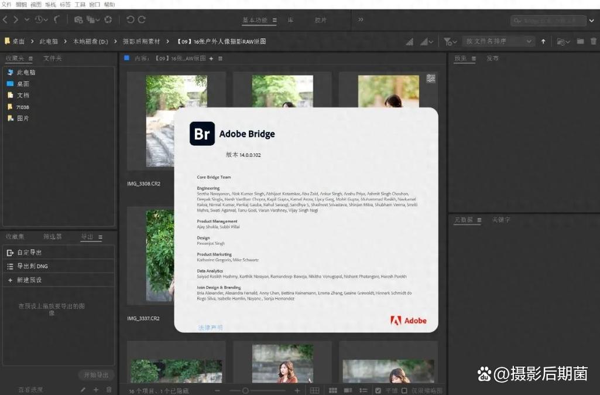The width and height of the screenshot is (600, 395).
Task: Delete item using the trash icon
Action: point(594,41)
